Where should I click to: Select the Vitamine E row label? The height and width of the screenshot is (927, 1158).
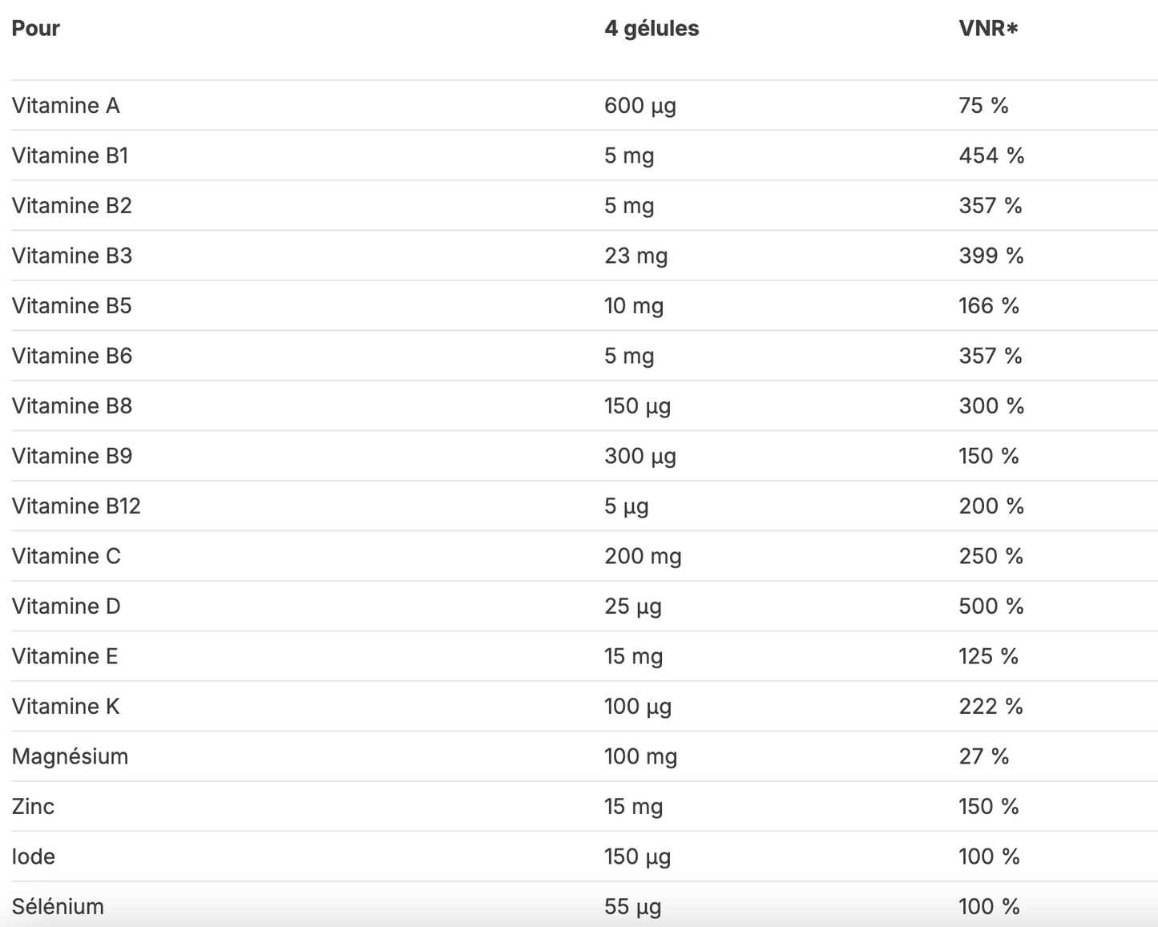tap(65, 656)
